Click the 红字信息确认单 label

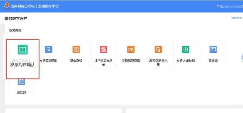click(104, 62)
